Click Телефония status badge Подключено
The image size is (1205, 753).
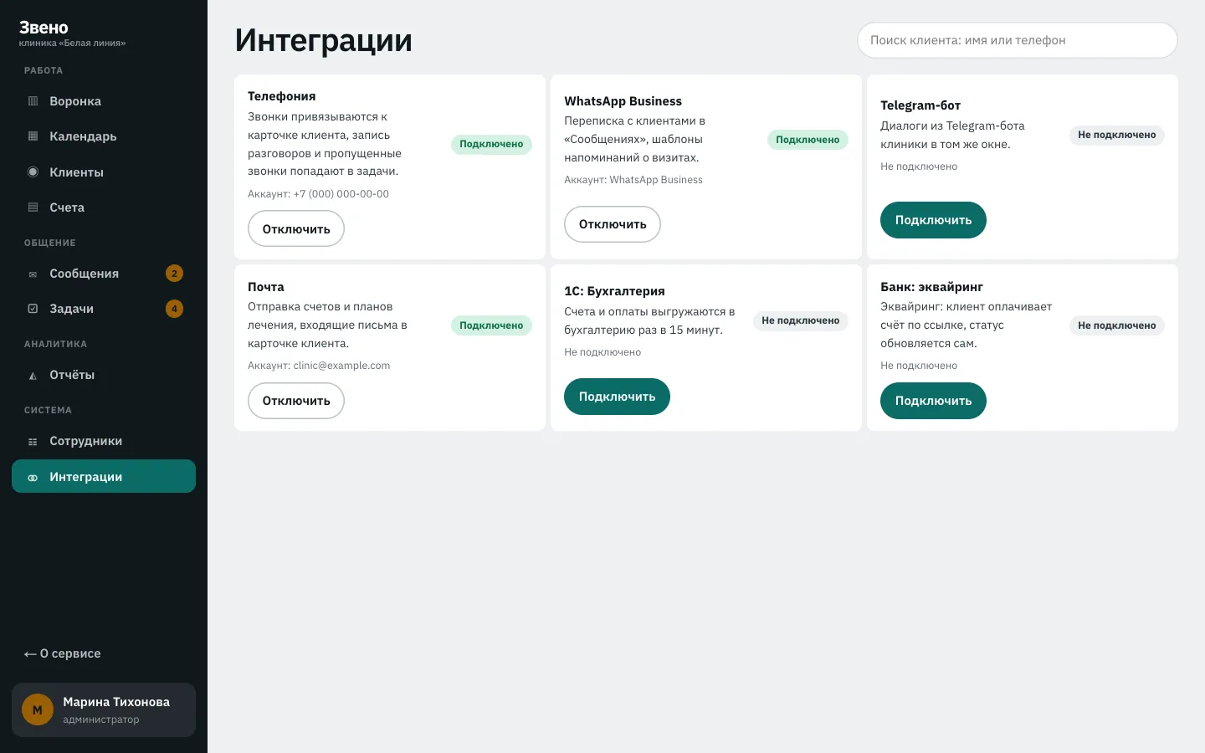(491, 144)
